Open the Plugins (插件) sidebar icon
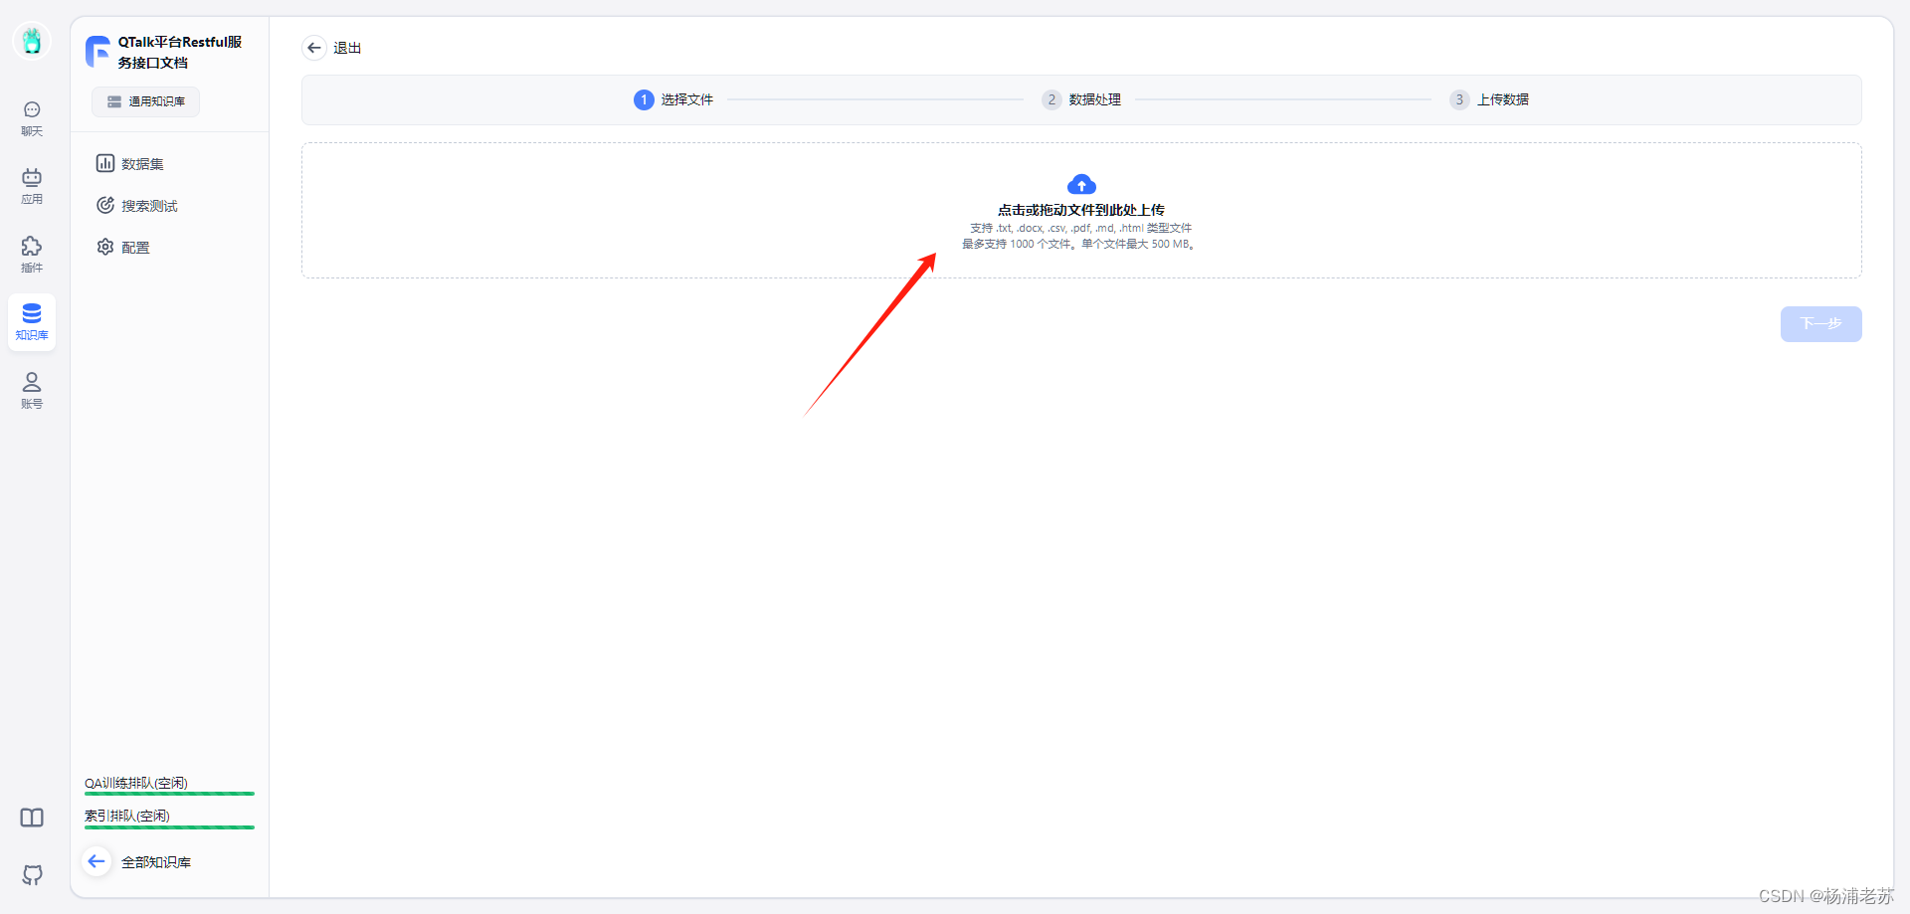Image resolution: width=1910 pixels, height=914 pixels. click(x=32, y=255)
